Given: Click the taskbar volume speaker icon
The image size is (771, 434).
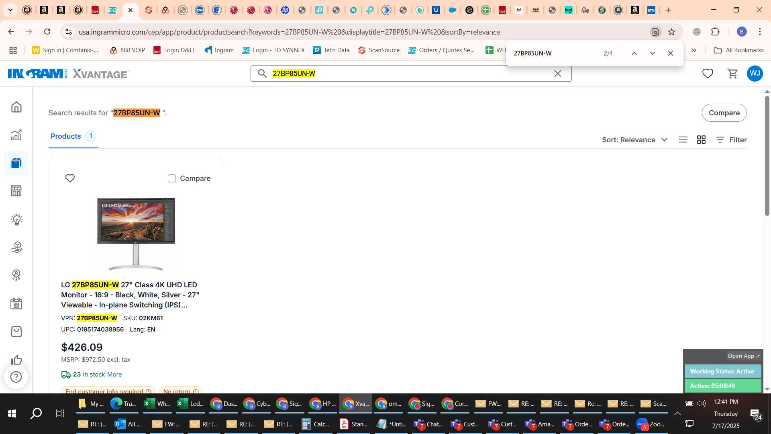Looking at the screenshot, I should [702, 403].
